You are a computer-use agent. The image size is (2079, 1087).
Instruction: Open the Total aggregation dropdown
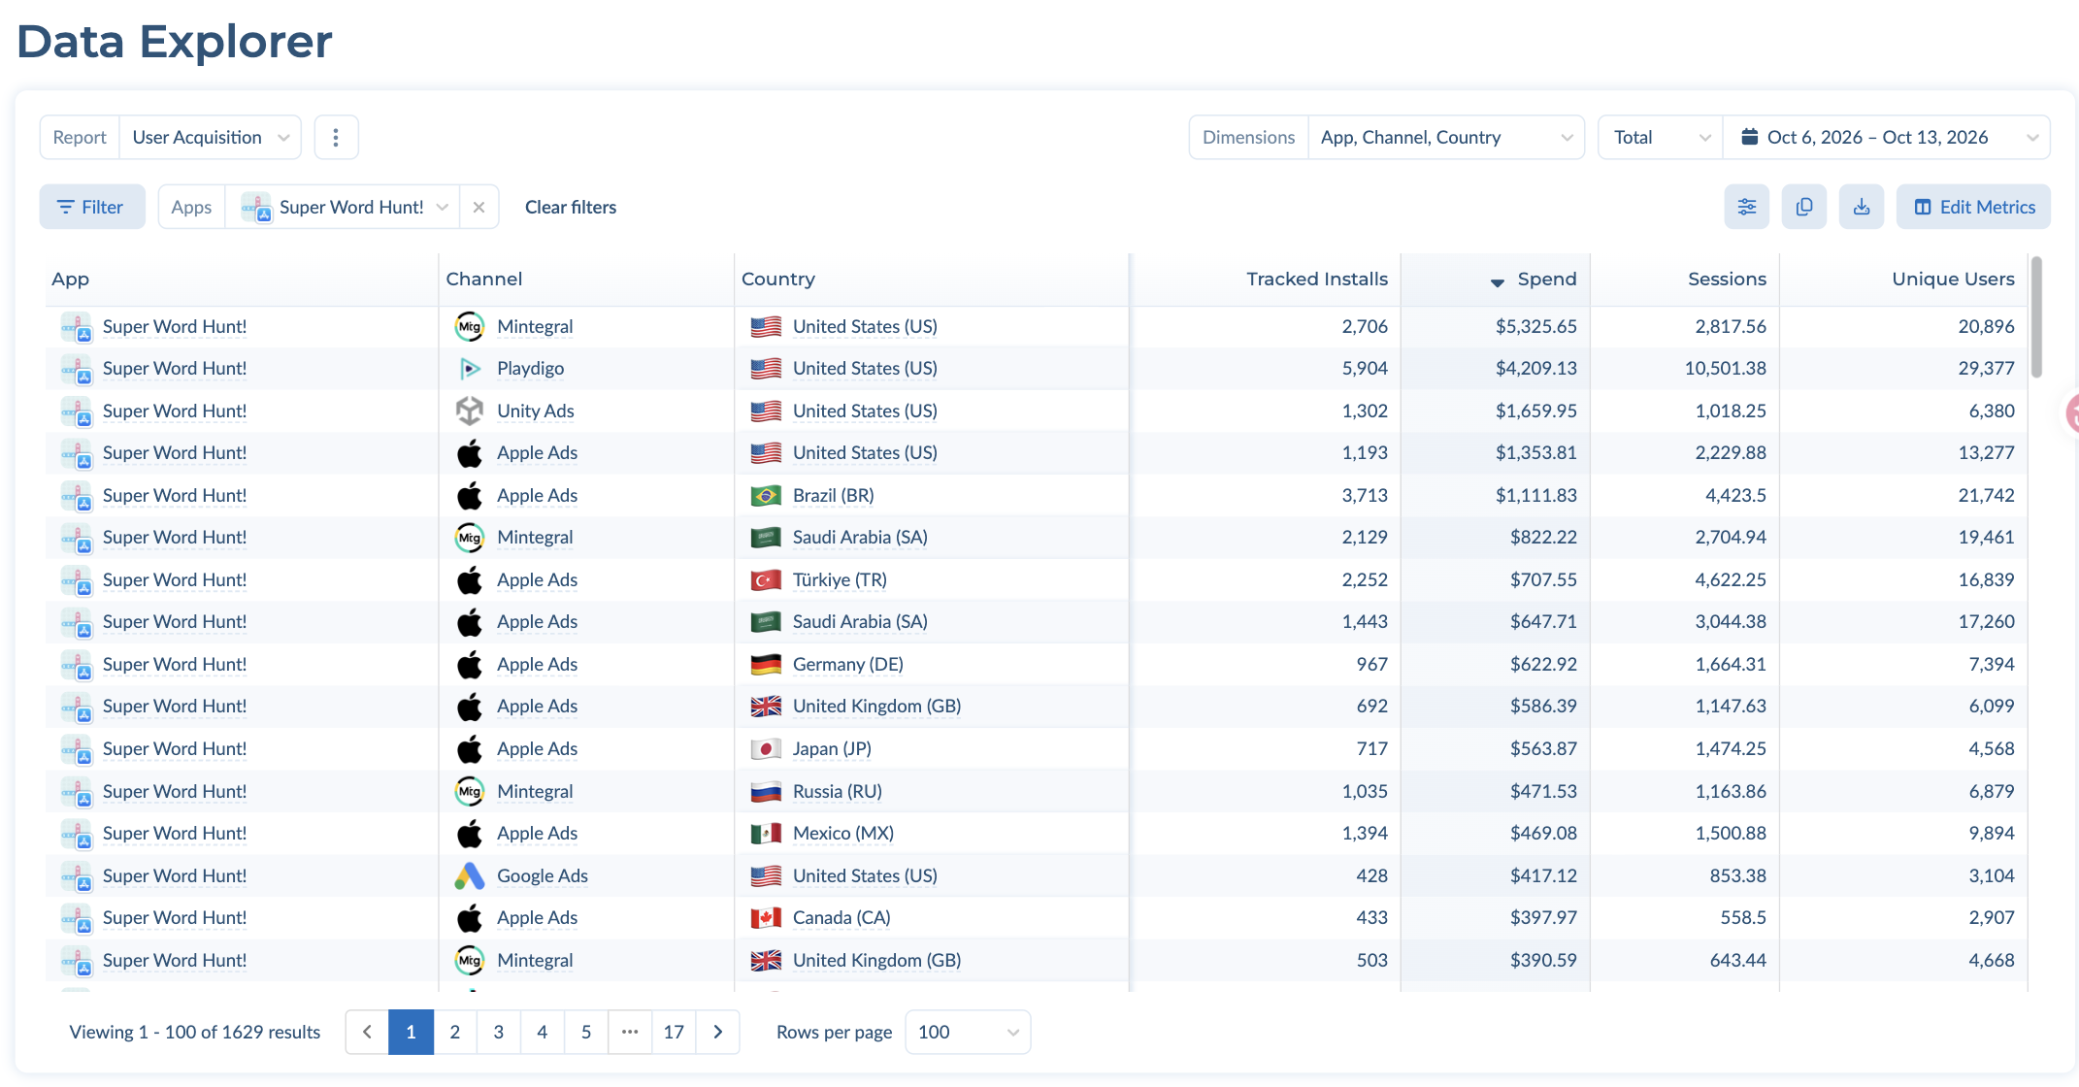pos(1661,138)
